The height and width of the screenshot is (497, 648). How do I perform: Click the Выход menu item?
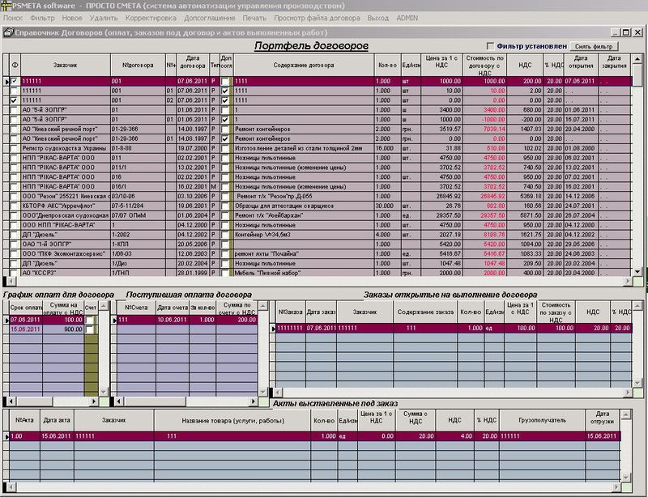pyautogui.click(x=378, y=18)
